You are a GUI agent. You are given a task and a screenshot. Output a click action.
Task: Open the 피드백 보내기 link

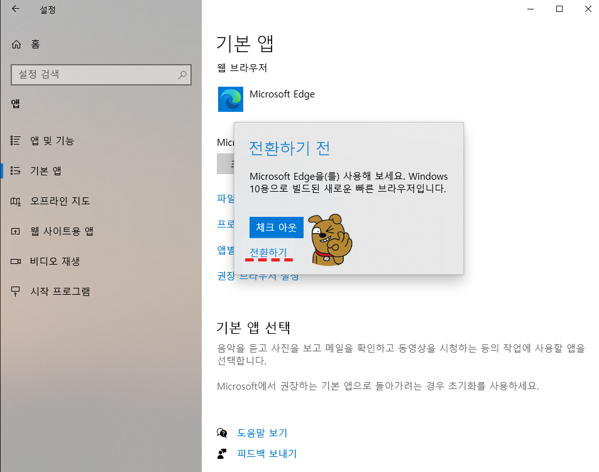tap(267, 453)
